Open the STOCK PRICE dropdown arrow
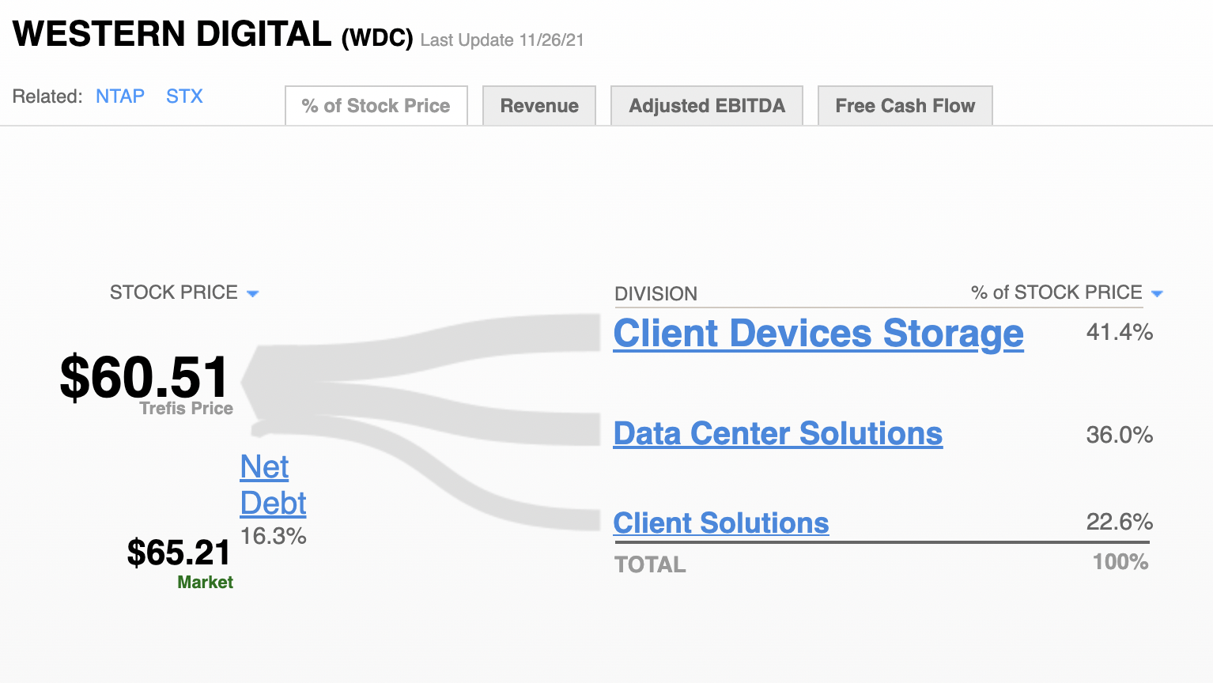1213x683 pixels. 252,293
